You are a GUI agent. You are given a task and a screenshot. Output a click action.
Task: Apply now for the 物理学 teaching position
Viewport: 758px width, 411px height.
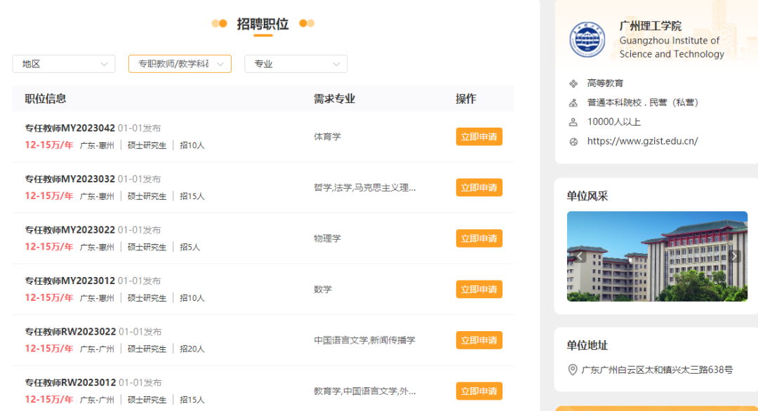[x=479, y=238]
